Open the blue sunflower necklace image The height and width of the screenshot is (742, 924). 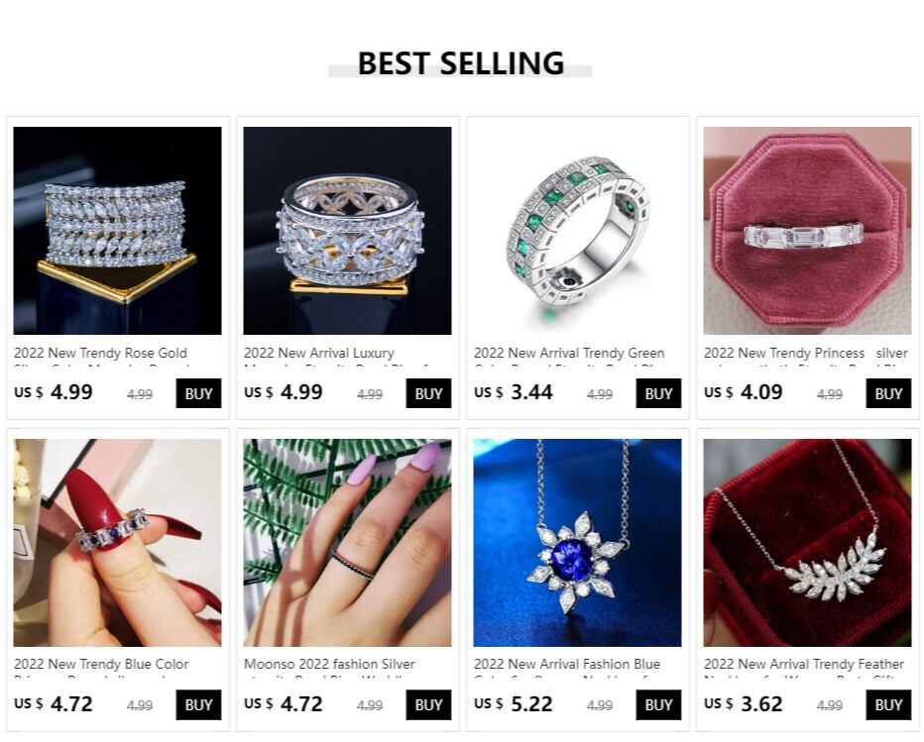[x=577, y=542]
